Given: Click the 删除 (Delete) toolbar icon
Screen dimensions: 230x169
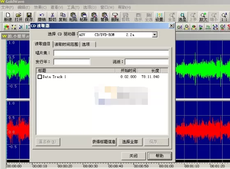Looking at the screenshot, I should 115,17.
